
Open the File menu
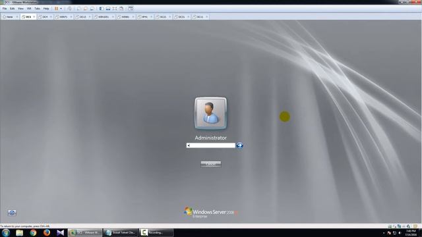click(5, 9)
